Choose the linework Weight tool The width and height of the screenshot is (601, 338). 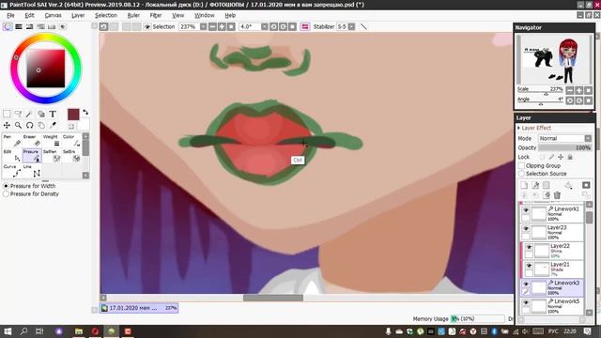click(52, 141)
